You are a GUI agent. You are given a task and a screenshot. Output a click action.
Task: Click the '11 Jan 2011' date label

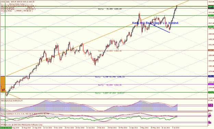[90, 128]
